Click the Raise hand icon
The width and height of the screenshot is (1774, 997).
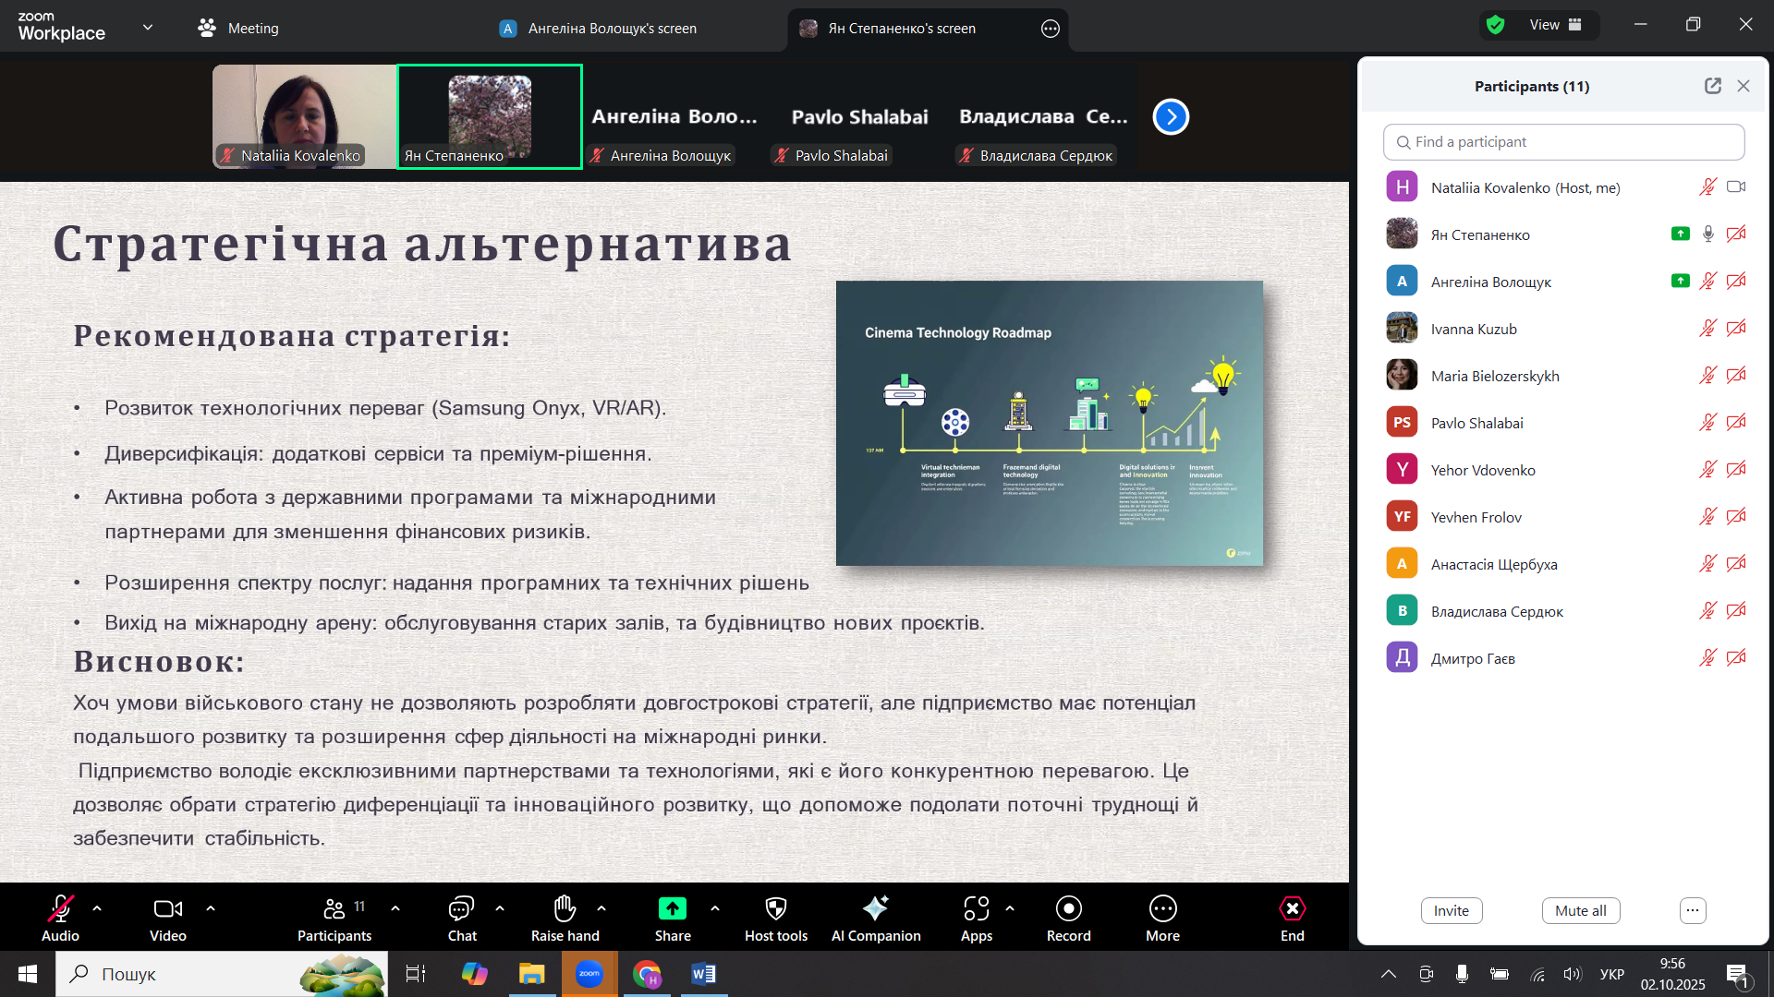[565, 909]
